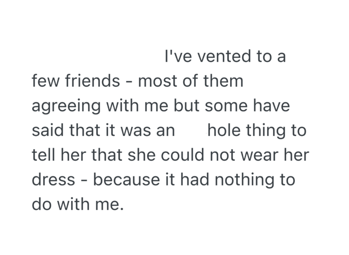Image resolution: width=349 pixels, height=255 pixels.
Task: Click the word "I've" at the start
Action: tap(174, 57)
